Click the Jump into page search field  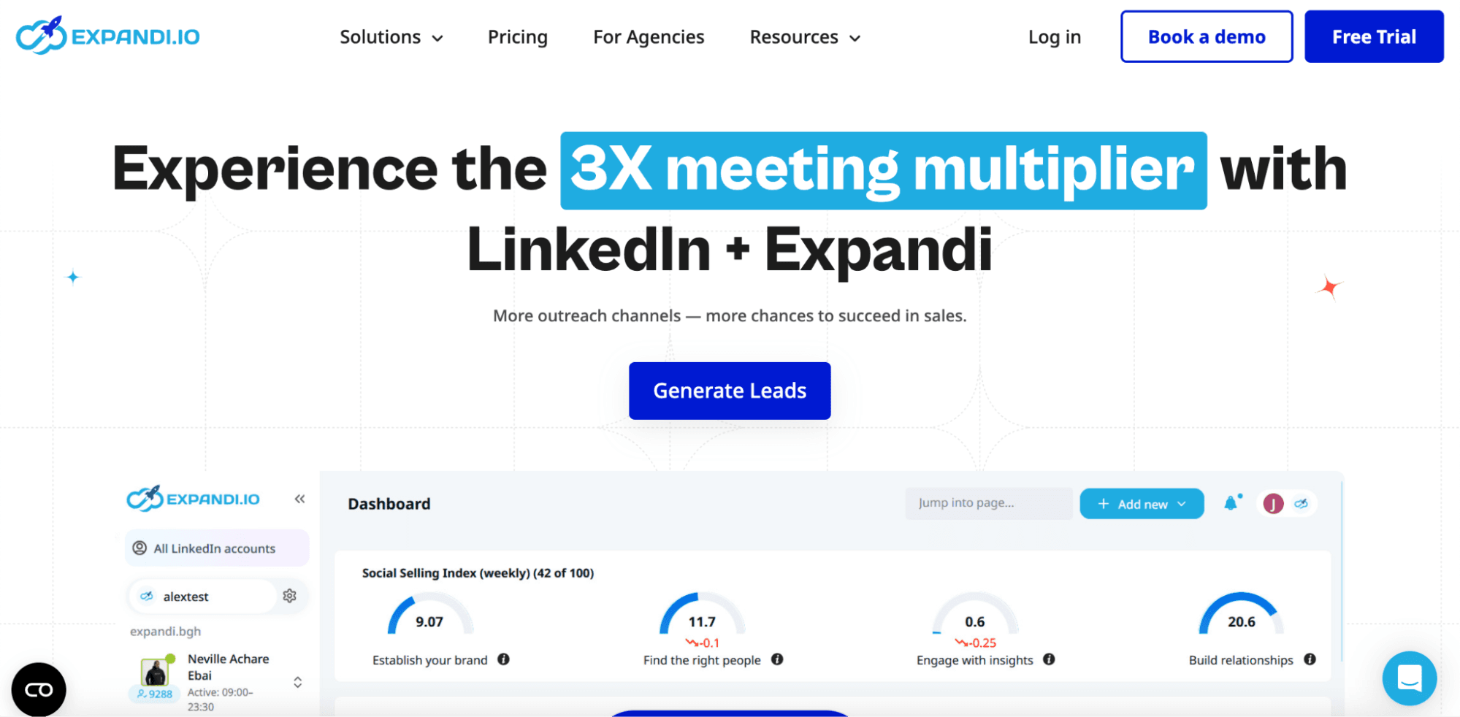[x=988, y=503]
